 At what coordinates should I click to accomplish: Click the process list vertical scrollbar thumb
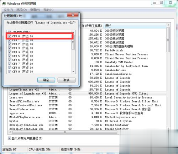(x=168, y=39)
